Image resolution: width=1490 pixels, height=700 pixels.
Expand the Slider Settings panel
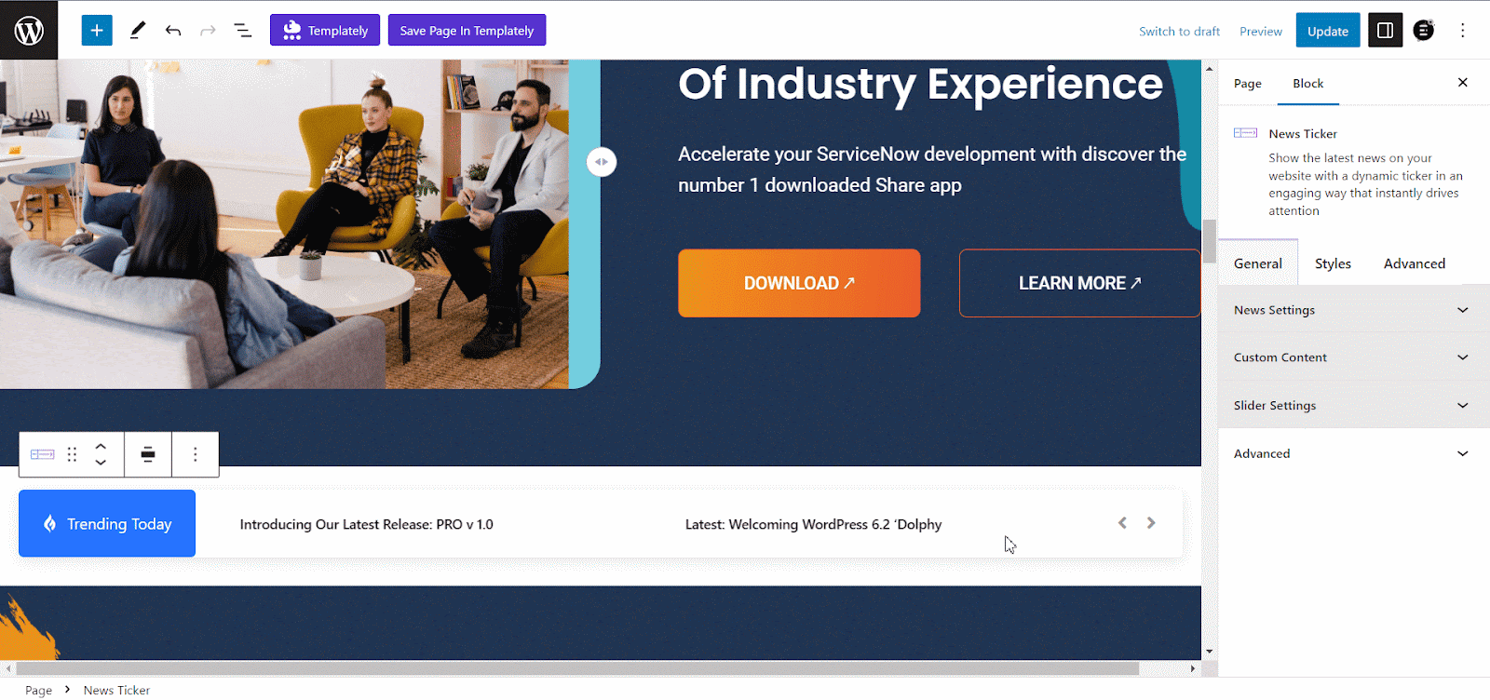[1350, 406]
